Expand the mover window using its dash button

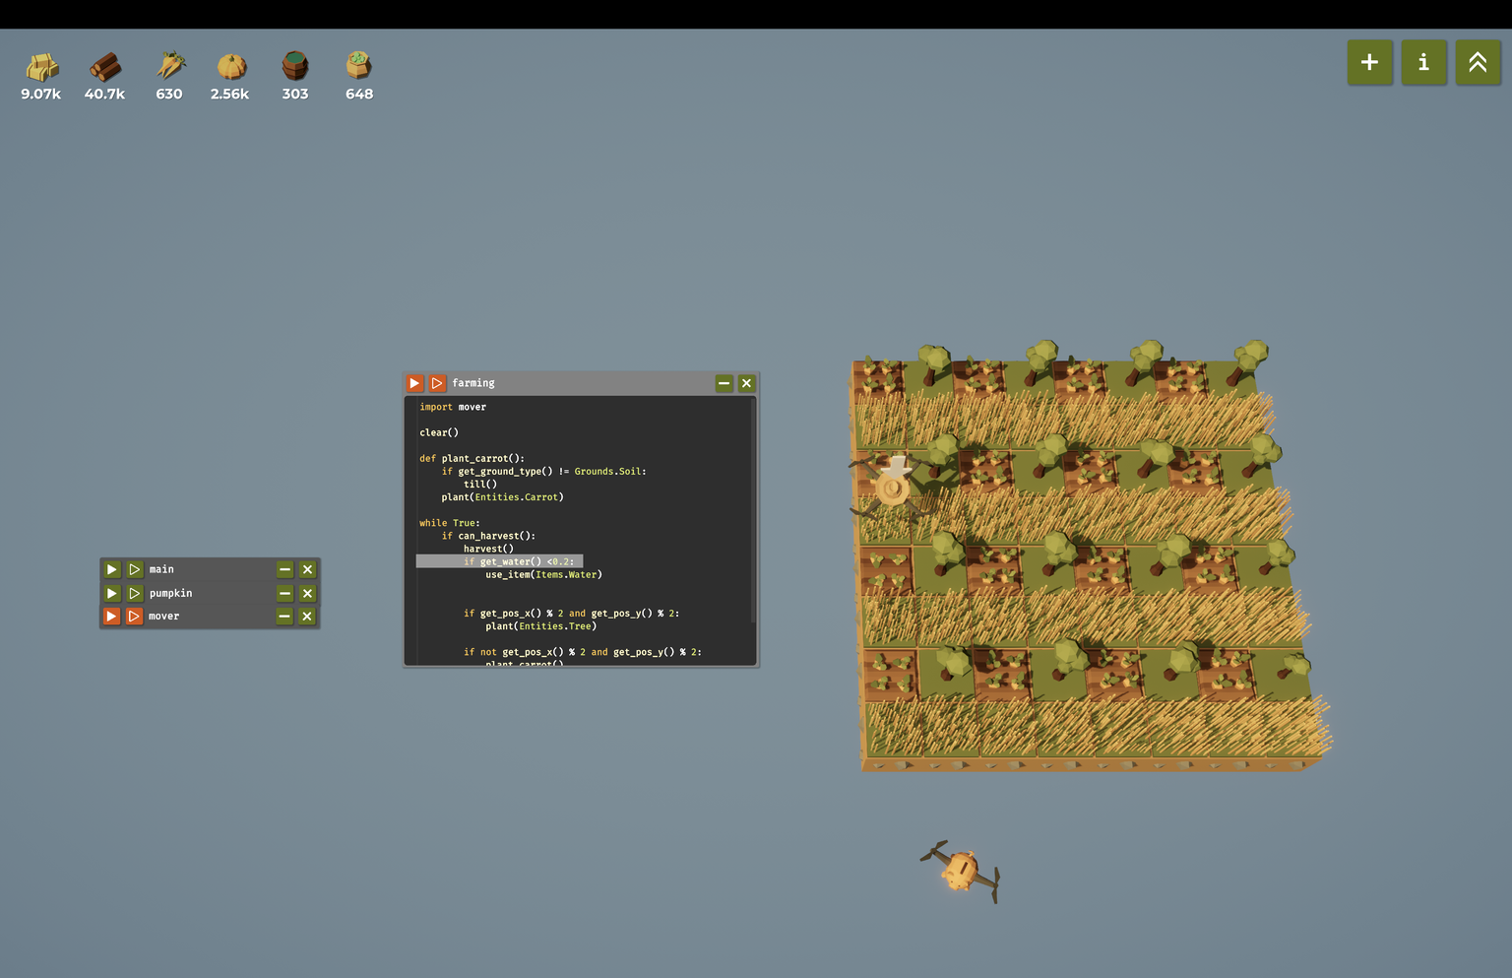(x=284, y=616)
